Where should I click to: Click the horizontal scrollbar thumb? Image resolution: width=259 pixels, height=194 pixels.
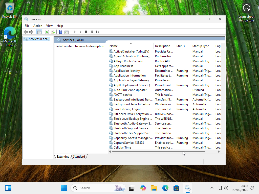tap(159, 152)
